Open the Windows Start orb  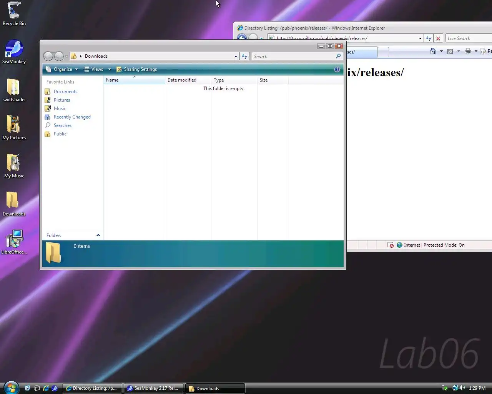11,388
